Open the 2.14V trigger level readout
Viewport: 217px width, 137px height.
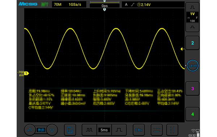point(144,5)
